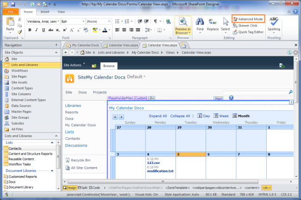Viewport: 301px width, 200px height.
Task: Toggle Subscript formatting
Action: tap(57, 30)
